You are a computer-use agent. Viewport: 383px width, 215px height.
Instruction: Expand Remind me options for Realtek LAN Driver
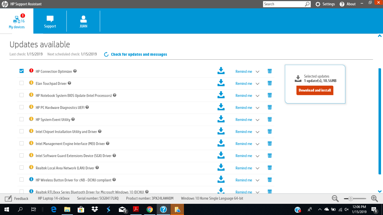coord(257,168)
